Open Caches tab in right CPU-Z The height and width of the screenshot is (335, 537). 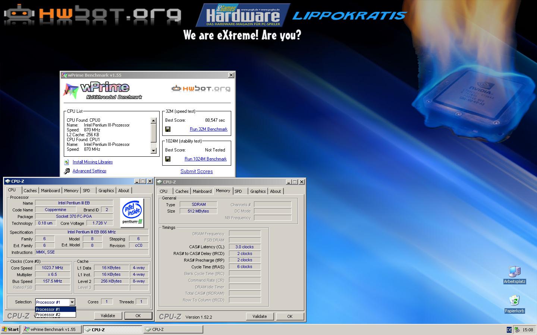point(182,191)
